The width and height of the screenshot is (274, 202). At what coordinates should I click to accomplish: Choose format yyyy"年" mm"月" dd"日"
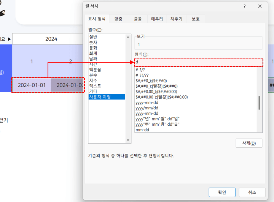(196, 124)
